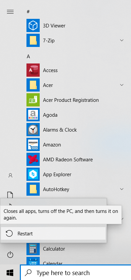Viewport: 131px width, 280px height.
Task: Expand the Start hamburger menu
Action: [x=10, y=12]
